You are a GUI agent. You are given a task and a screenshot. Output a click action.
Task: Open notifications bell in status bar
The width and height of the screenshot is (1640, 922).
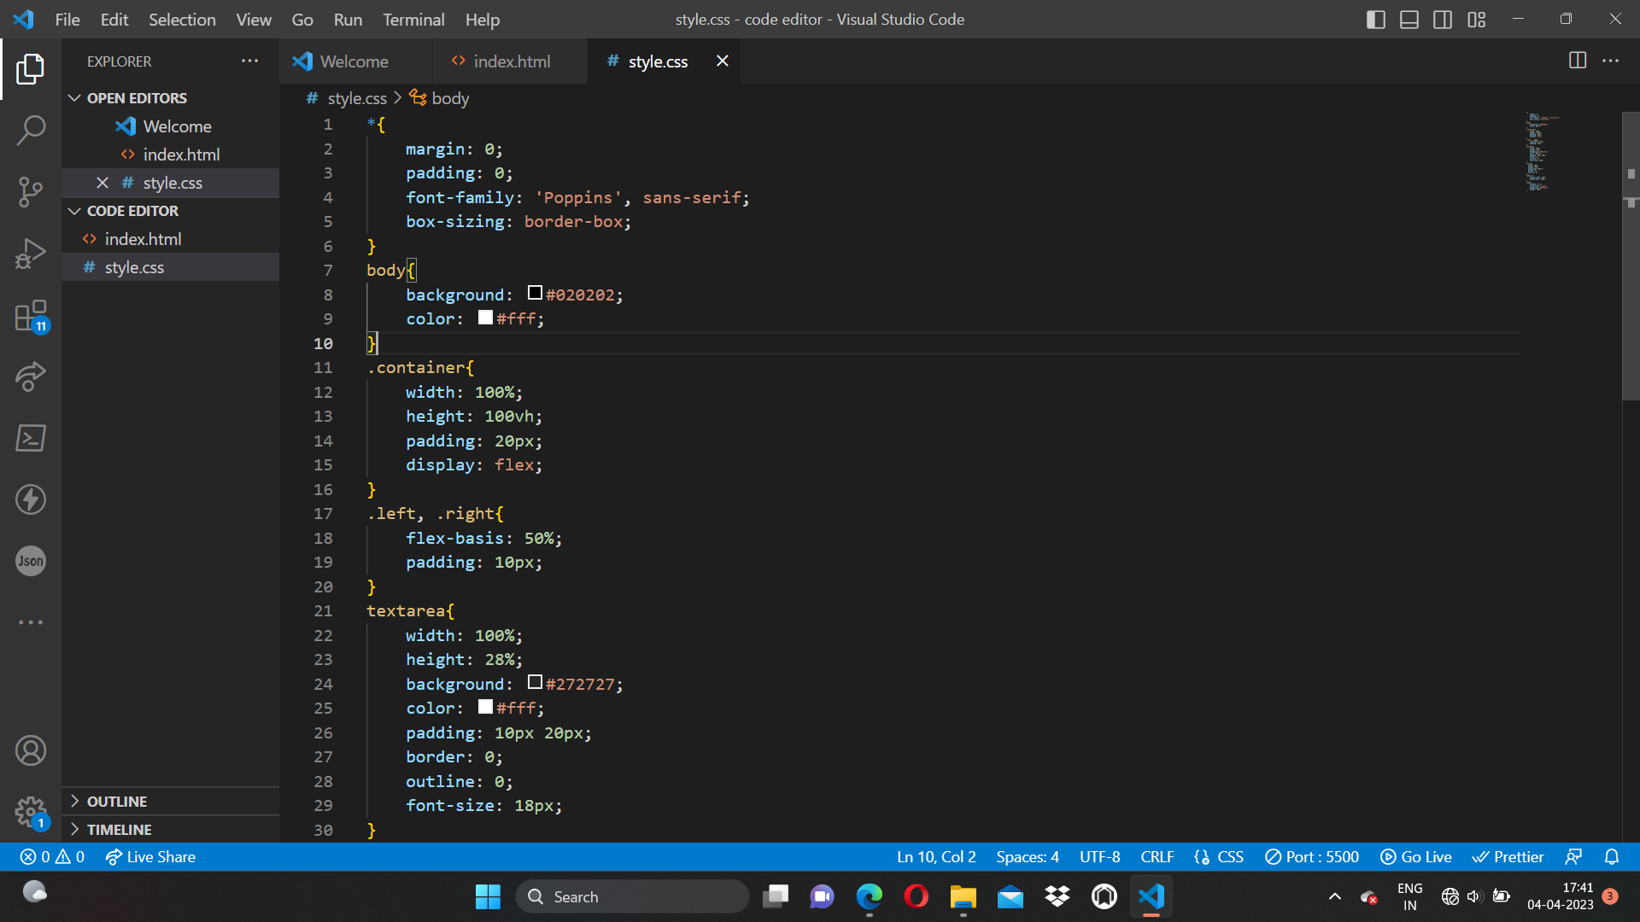pyautogui.click(x=1612, y=856)
